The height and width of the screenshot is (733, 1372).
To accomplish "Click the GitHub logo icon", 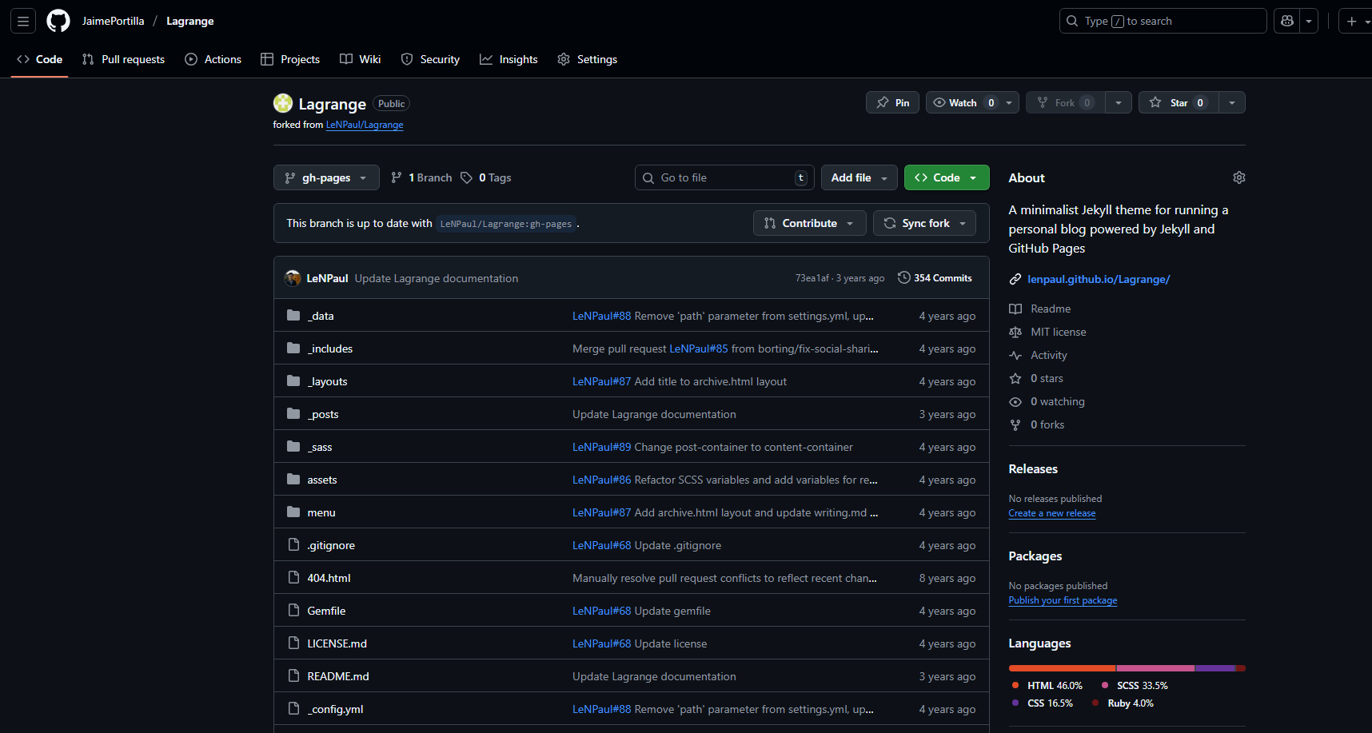I will tap(58, 21).
